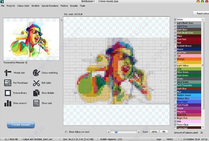Open the Folders menu

click(64, 6)
